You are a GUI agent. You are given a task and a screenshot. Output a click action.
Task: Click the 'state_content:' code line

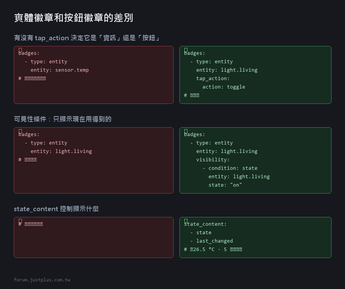pos(205,224)
